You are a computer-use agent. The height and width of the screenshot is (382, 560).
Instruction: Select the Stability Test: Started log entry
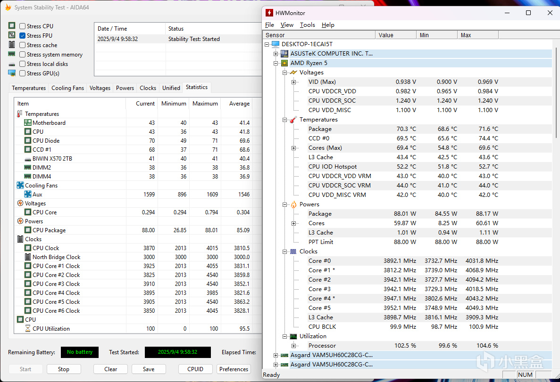[178, 39]
